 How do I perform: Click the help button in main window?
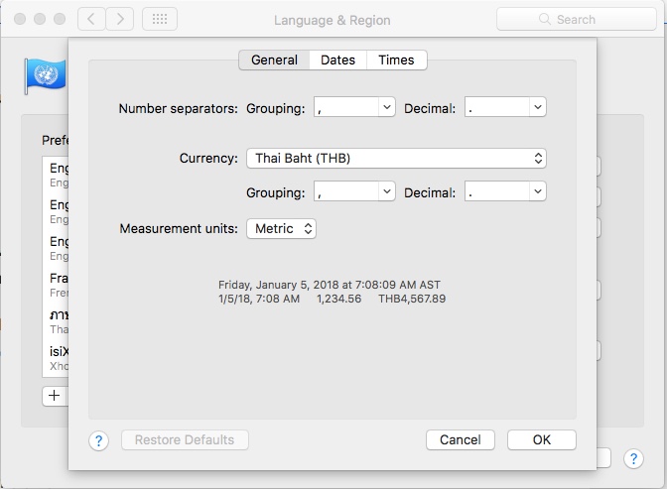(x=633, y=458)
